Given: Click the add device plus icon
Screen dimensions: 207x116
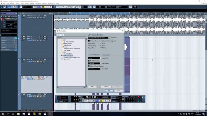Looking at the screenshot, I should 58,35.
